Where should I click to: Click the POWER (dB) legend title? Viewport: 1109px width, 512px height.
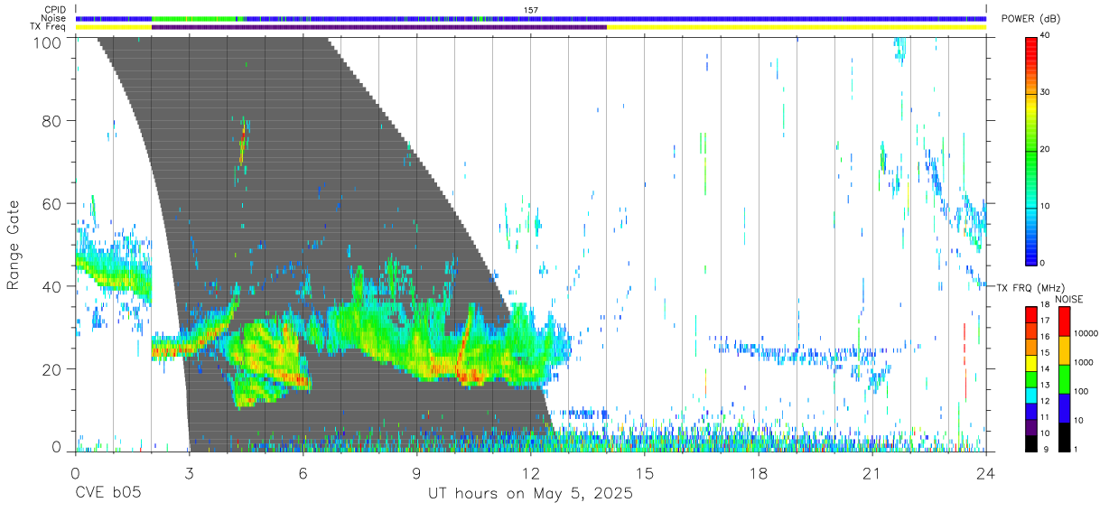click(x=1030, y=19)
